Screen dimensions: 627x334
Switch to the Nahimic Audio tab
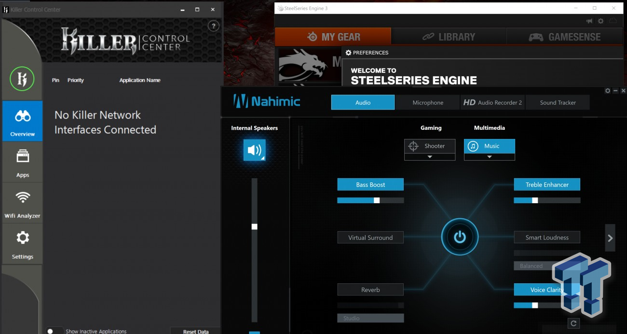363,102
